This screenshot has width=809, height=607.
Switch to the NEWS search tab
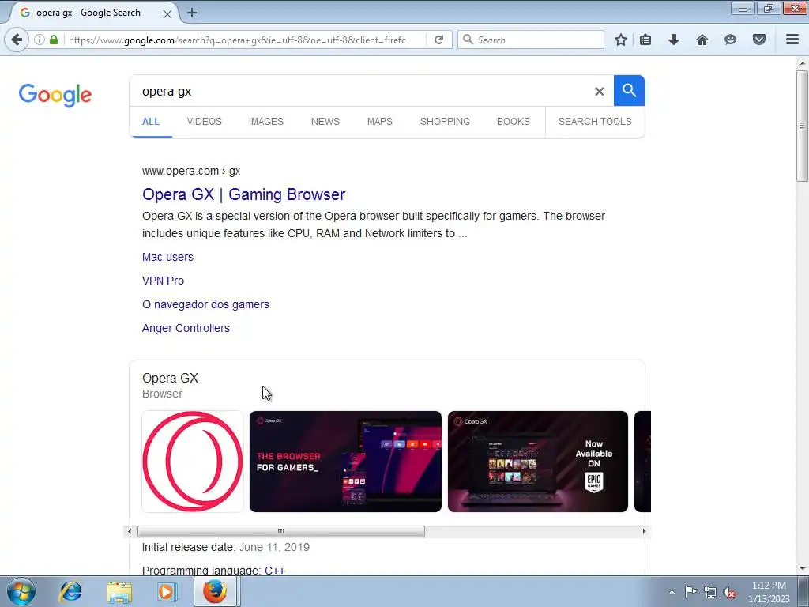[x=325, y=121]
